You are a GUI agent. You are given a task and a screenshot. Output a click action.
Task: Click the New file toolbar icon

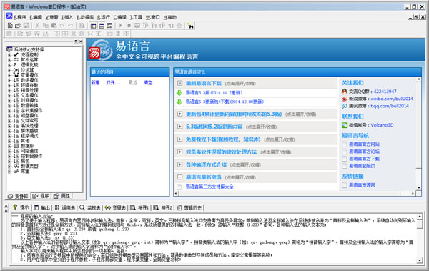10,26
